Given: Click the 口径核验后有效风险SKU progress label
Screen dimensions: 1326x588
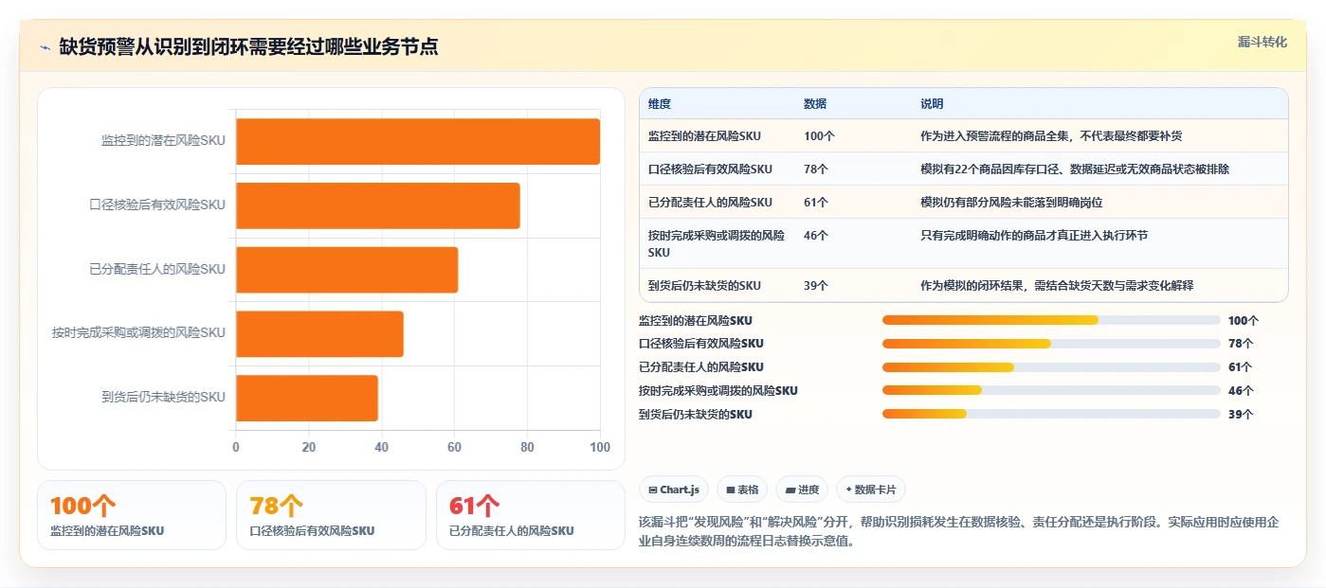Looking at the screenshot, I should (701, 344).
